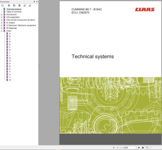Select the Introduction bookmark
Screen dimensions: 162x150
(x=11, y=15)
